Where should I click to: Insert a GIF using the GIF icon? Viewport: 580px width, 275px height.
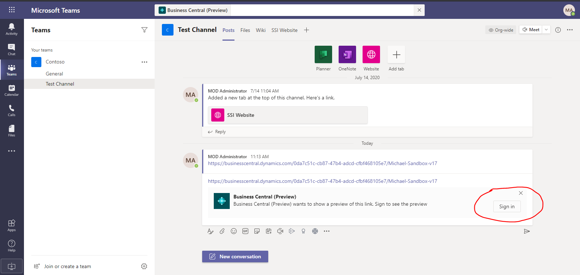click(245, 231)
